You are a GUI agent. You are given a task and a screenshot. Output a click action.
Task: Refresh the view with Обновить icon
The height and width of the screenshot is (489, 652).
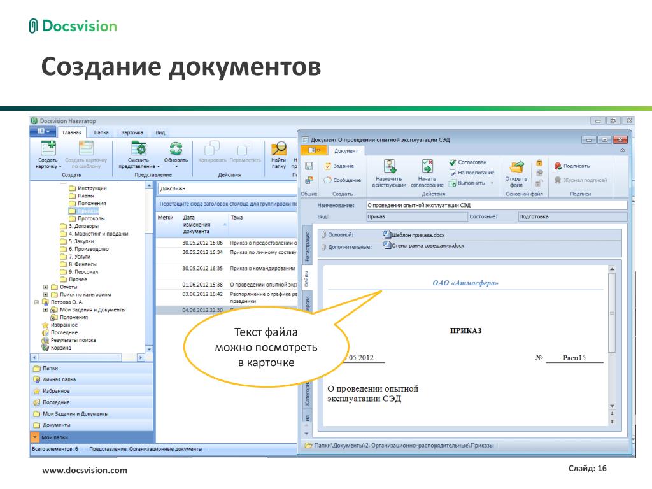pyautogui.click(x=176, y=148)
